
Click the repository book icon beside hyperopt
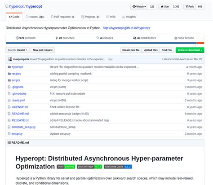[7, 6]
